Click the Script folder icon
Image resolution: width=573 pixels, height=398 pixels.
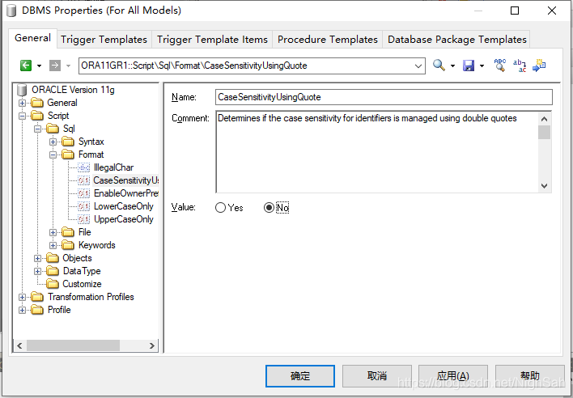tap(37, 116)
